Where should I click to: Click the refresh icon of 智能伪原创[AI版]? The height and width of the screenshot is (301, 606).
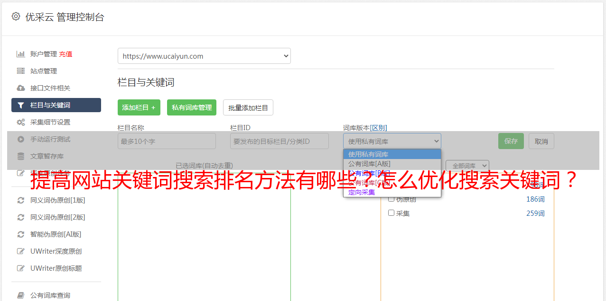21,234
